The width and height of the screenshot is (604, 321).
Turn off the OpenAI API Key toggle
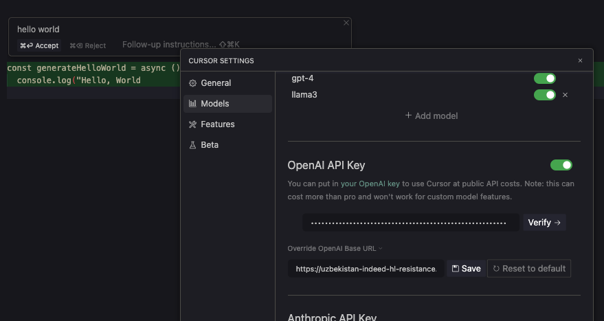(x=561, y=165)
